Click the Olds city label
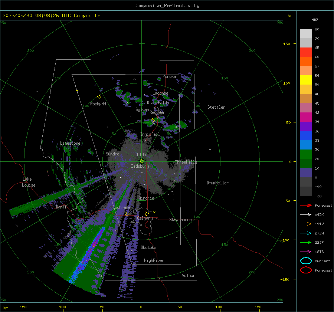The width and height of the screenshot is (334, 312). [x=141, y=155]
